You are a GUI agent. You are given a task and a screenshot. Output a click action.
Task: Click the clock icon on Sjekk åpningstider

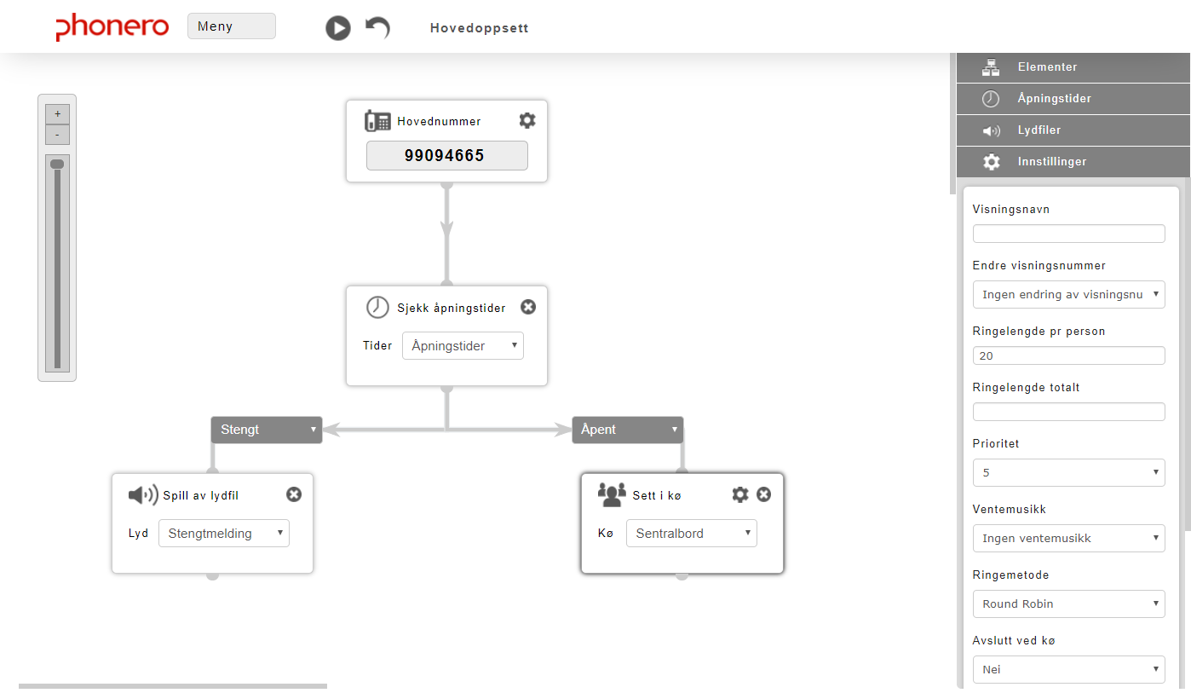pos(377,308)
